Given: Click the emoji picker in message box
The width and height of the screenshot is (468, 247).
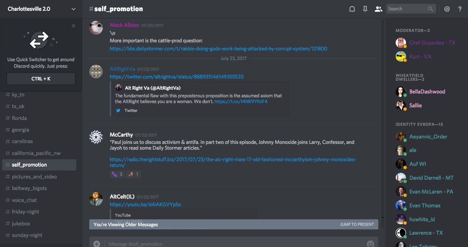Looking at the screenshot, I should [x=370, y=244].
